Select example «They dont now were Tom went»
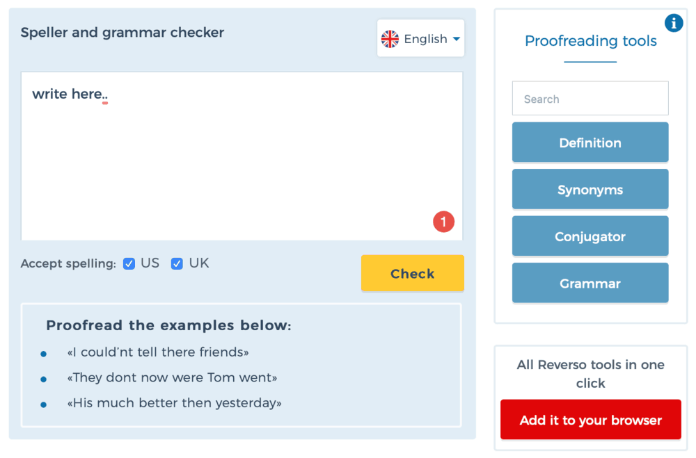The height and width of the screenshot is (458, 696). 172,378
